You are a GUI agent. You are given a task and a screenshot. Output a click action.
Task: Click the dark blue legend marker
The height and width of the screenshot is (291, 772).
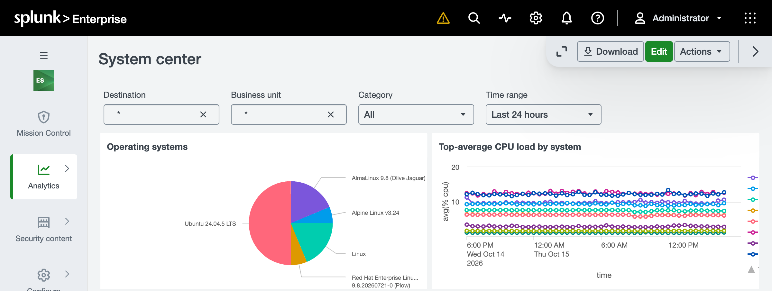tap(753, 254)
